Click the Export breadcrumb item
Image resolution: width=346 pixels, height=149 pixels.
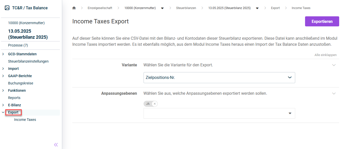pos(275,8)
